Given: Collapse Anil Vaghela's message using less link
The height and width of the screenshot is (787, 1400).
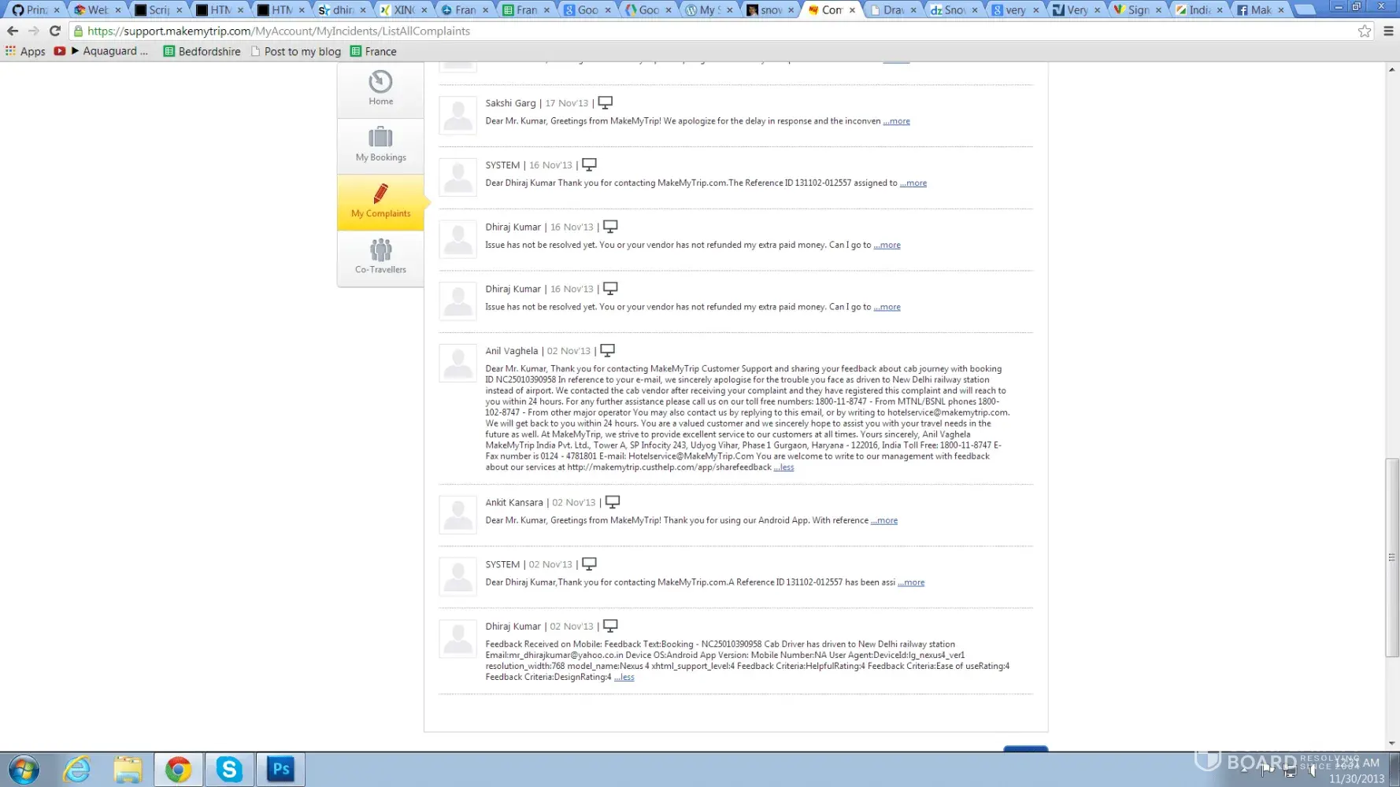Looking at the screenshot, I should 783,467.
